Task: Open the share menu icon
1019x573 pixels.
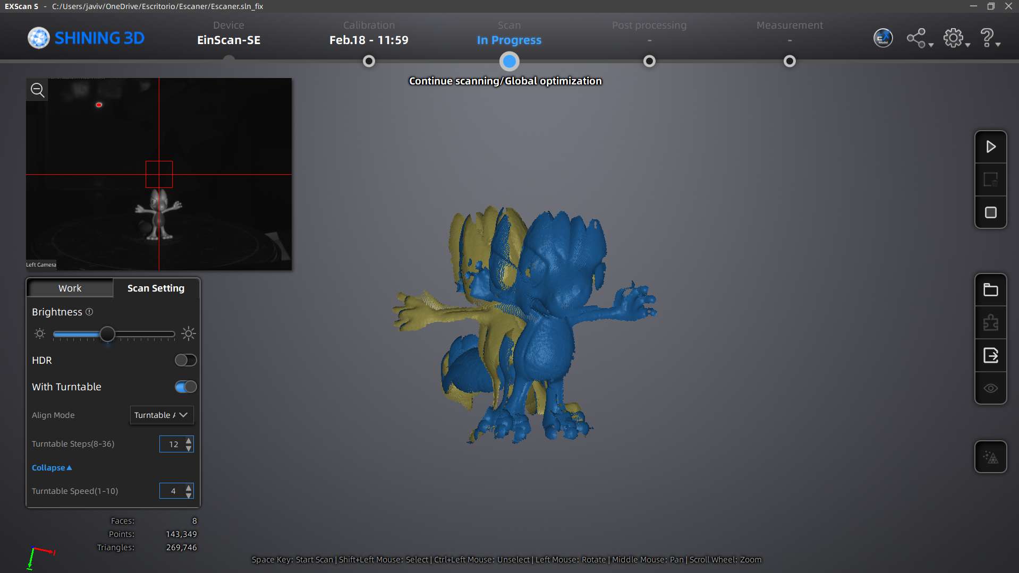Action: point(919,38)
